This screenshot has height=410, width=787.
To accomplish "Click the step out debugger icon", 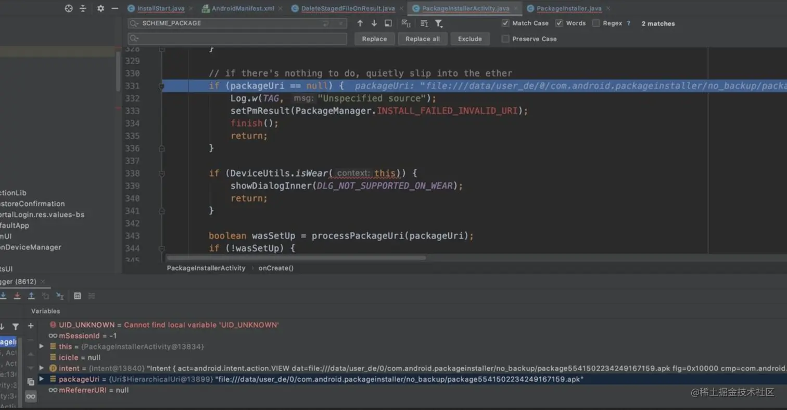I will [x=31, y=296].
